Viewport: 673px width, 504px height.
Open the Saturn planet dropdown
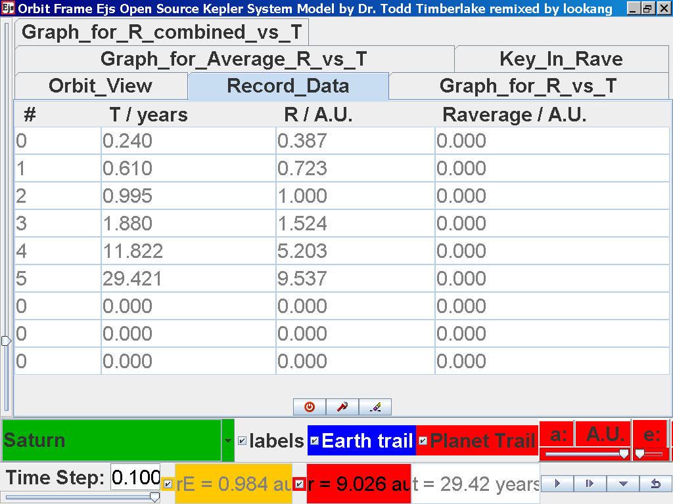[x=228, y=441]
